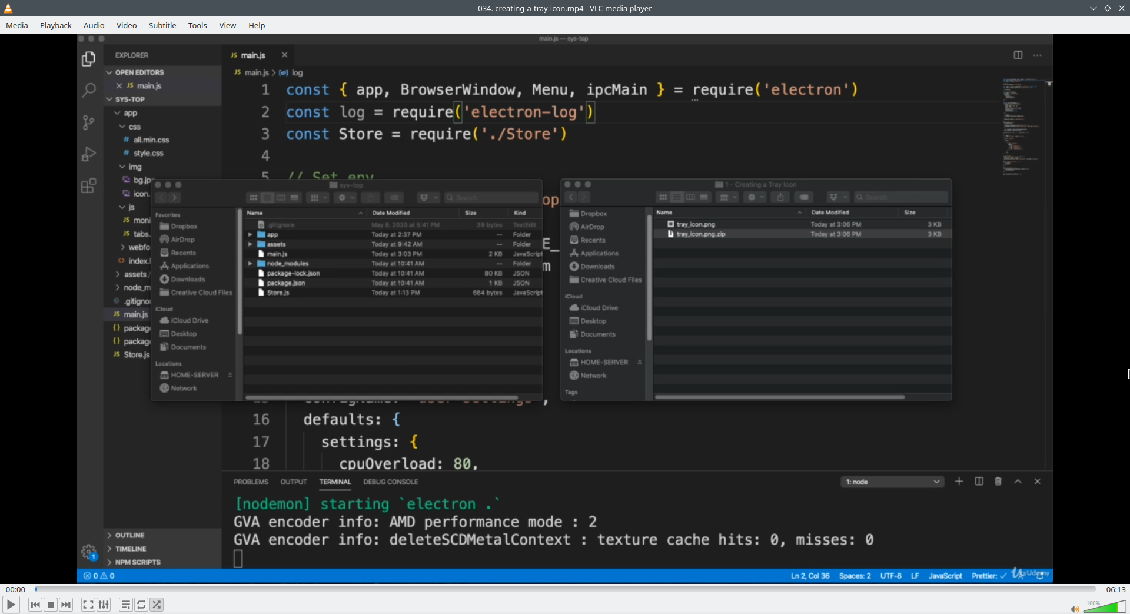Skip to previous media in VLC
1130x614 pixels.
[35, 605]
